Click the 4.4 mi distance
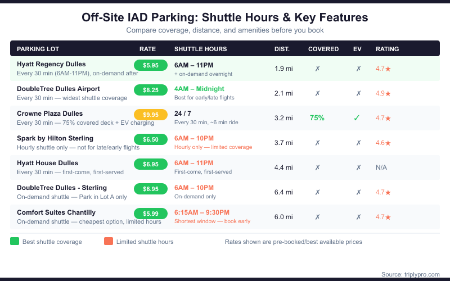 click(x=283, y=167)
